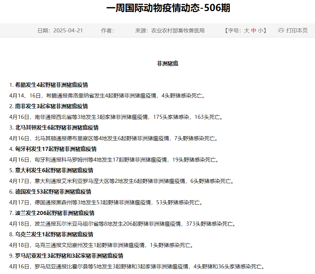Click the paragraph about 匈牙利通报科马罗姆州
Screen dimensions: 315x274
pyautogui.click(x=114, y=160)
